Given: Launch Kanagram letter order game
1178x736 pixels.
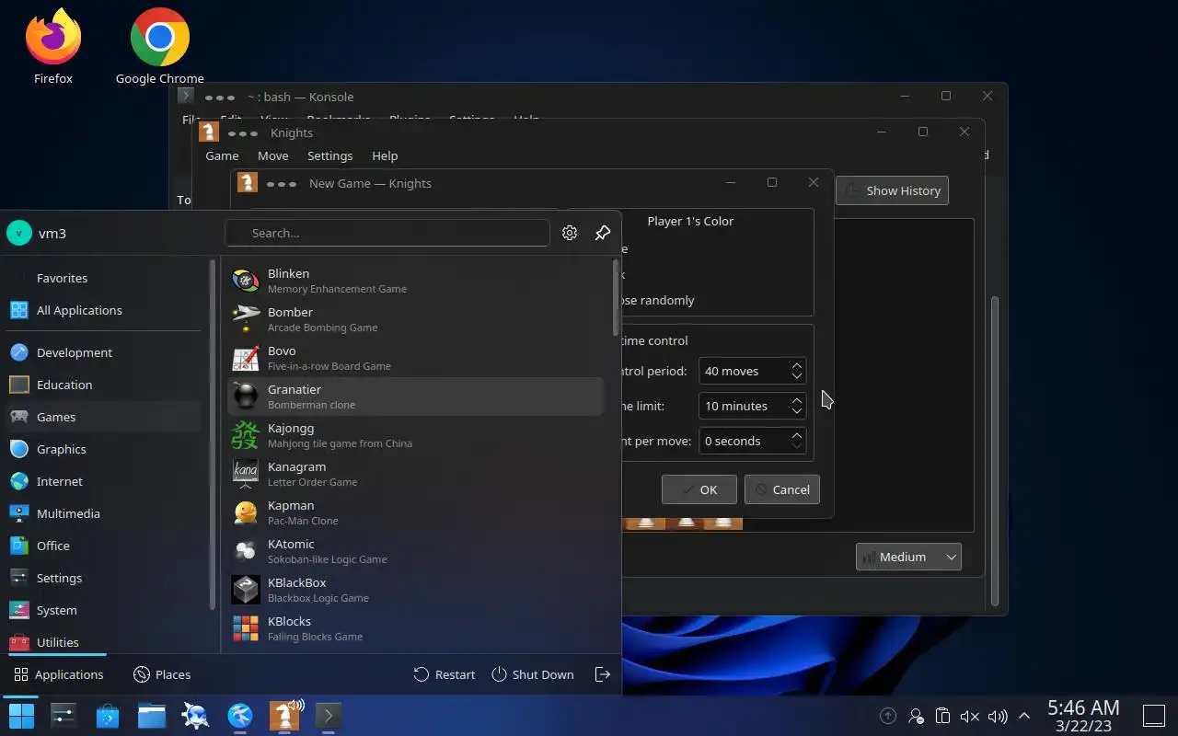Looking at the screenshot, I should 415,474.
